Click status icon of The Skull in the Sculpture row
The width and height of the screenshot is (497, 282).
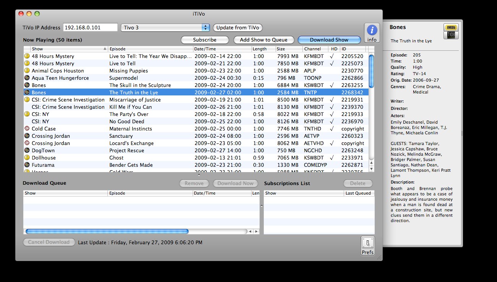pyautogui.click(x=27, y=85)
